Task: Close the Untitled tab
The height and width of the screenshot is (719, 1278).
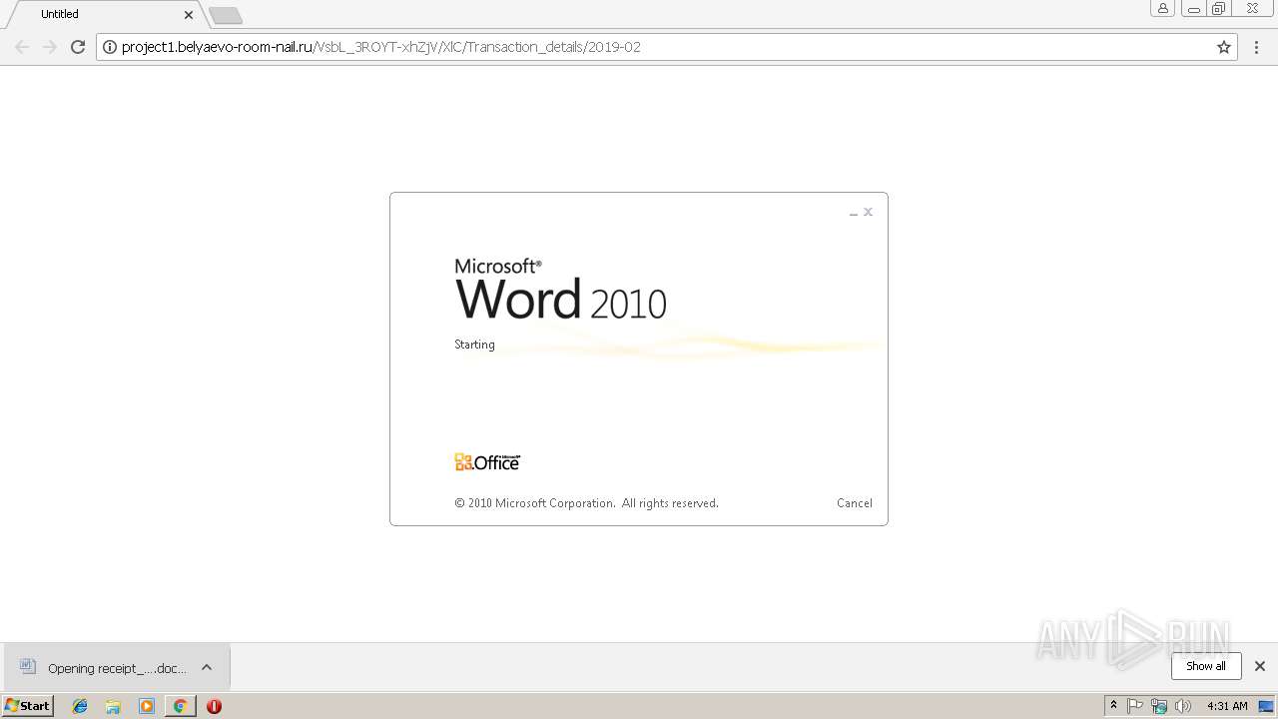Action: pyautogui.click(x=189, y=15)
